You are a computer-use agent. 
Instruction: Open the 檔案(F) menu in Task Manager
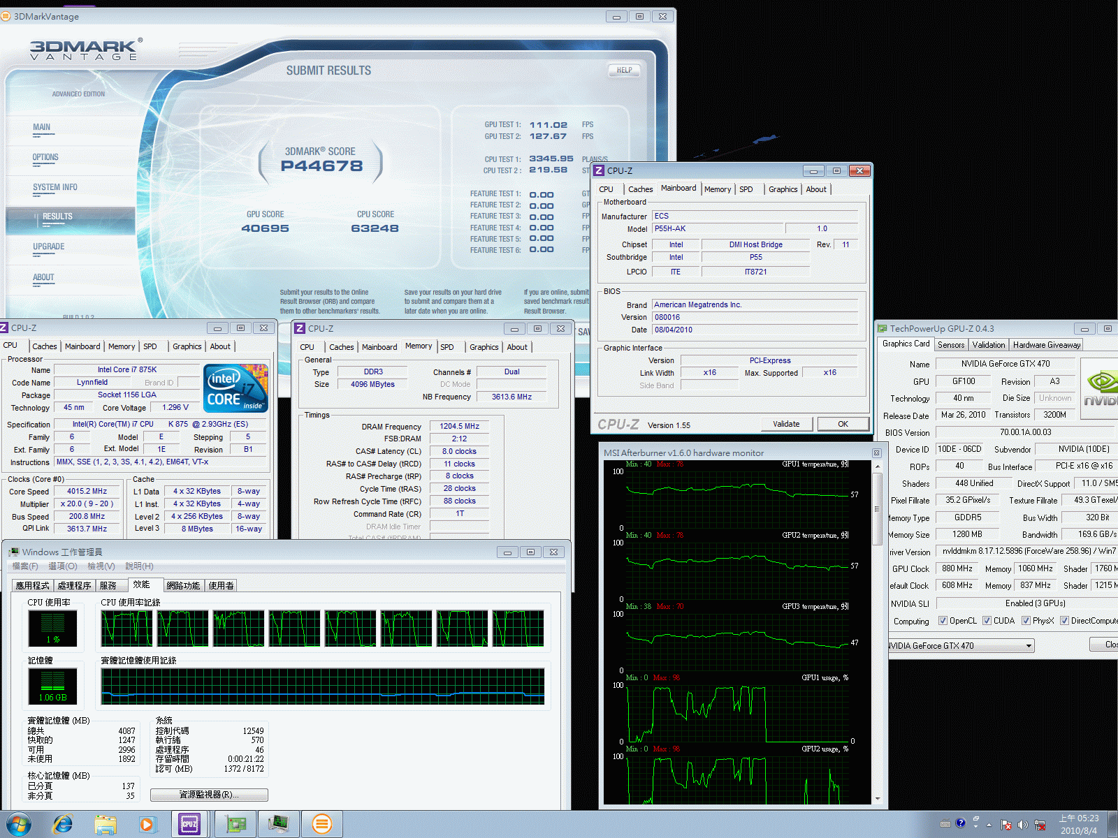[x=25, y=566]
